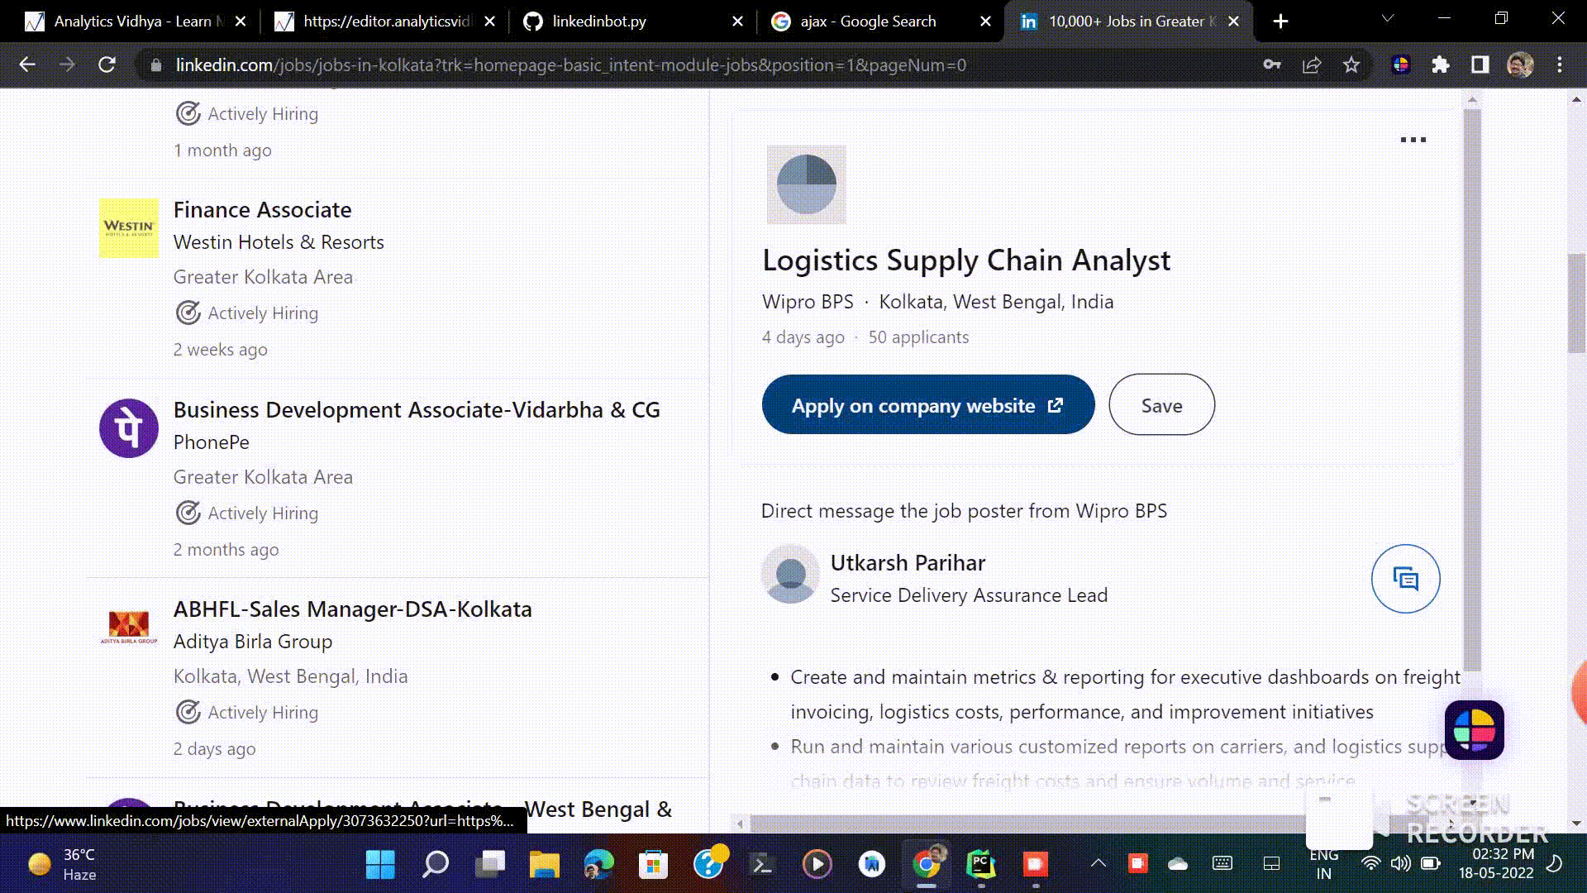Open the Extensions puzzle menu
Viewport: 1587px width, 893px height.
click(1441, 64)
